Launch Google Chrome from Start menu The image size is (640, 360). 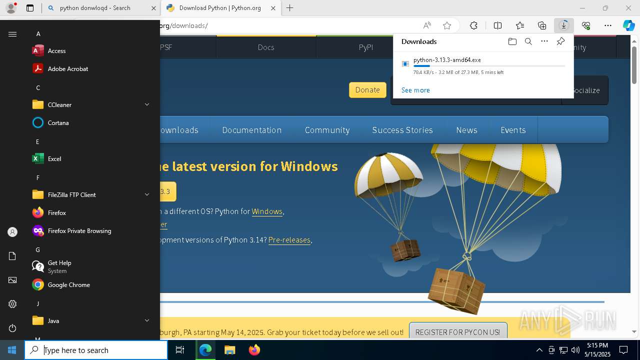[90, 285]
